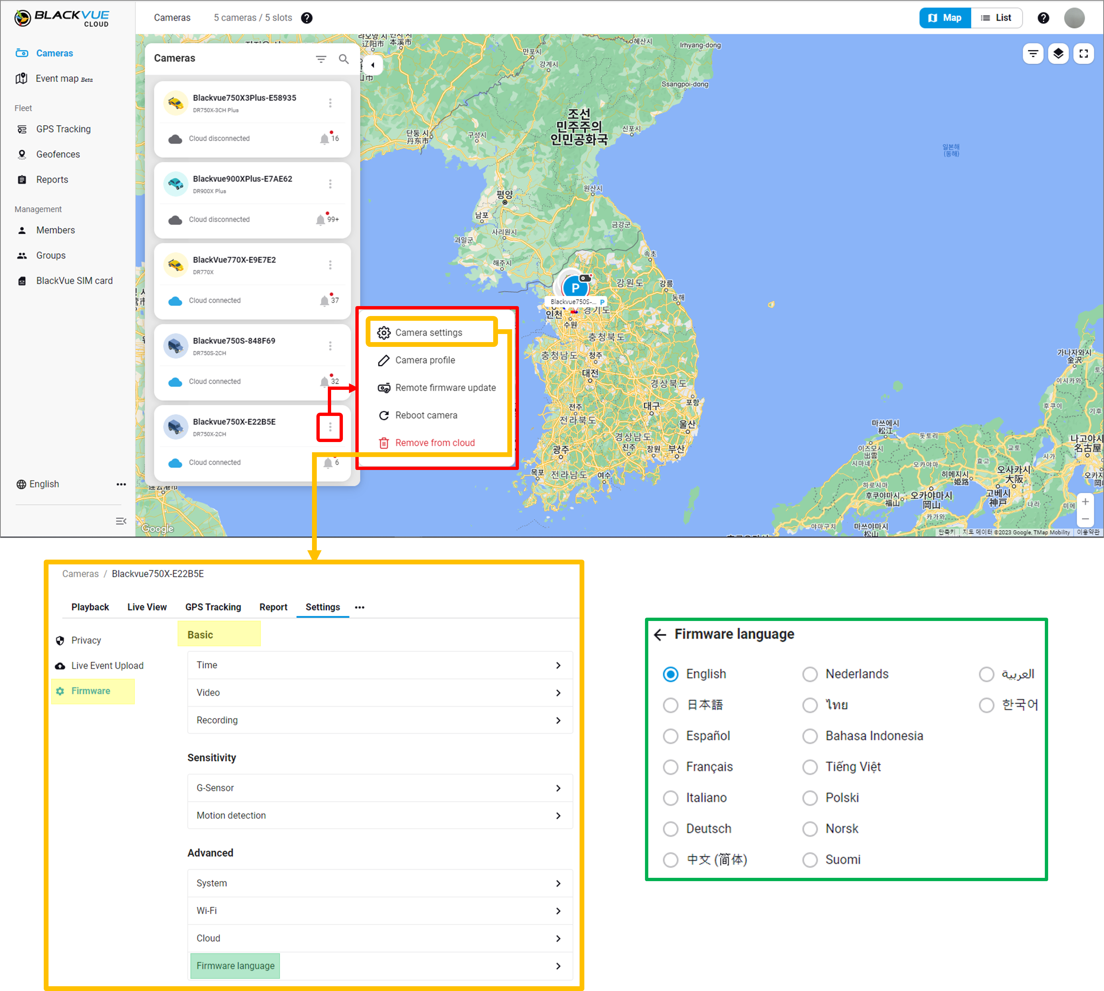This screenshot has width=1104, height=991.
Task: Open more options next to English language
Action: [x=121, y=484]
